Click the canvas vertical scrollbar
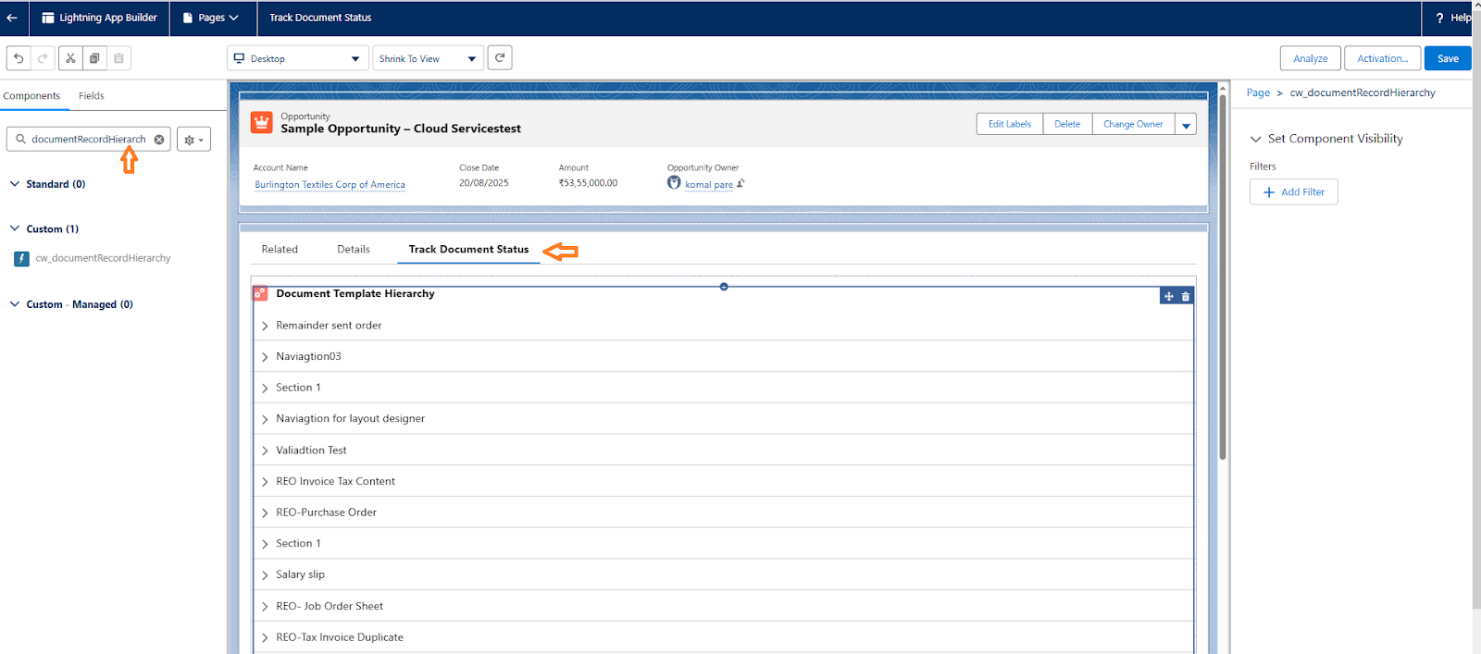 coord(1223,278)
